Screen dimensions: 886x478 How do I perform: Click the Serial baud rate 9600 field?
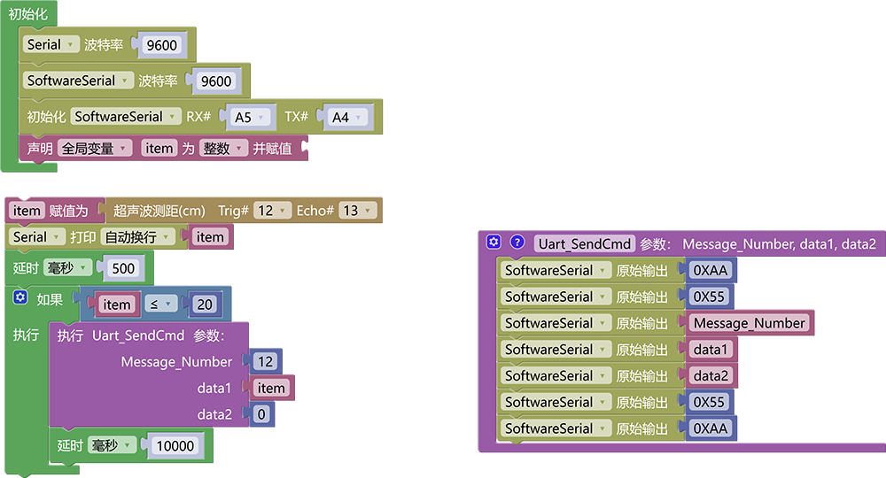[x=161, y=45]
